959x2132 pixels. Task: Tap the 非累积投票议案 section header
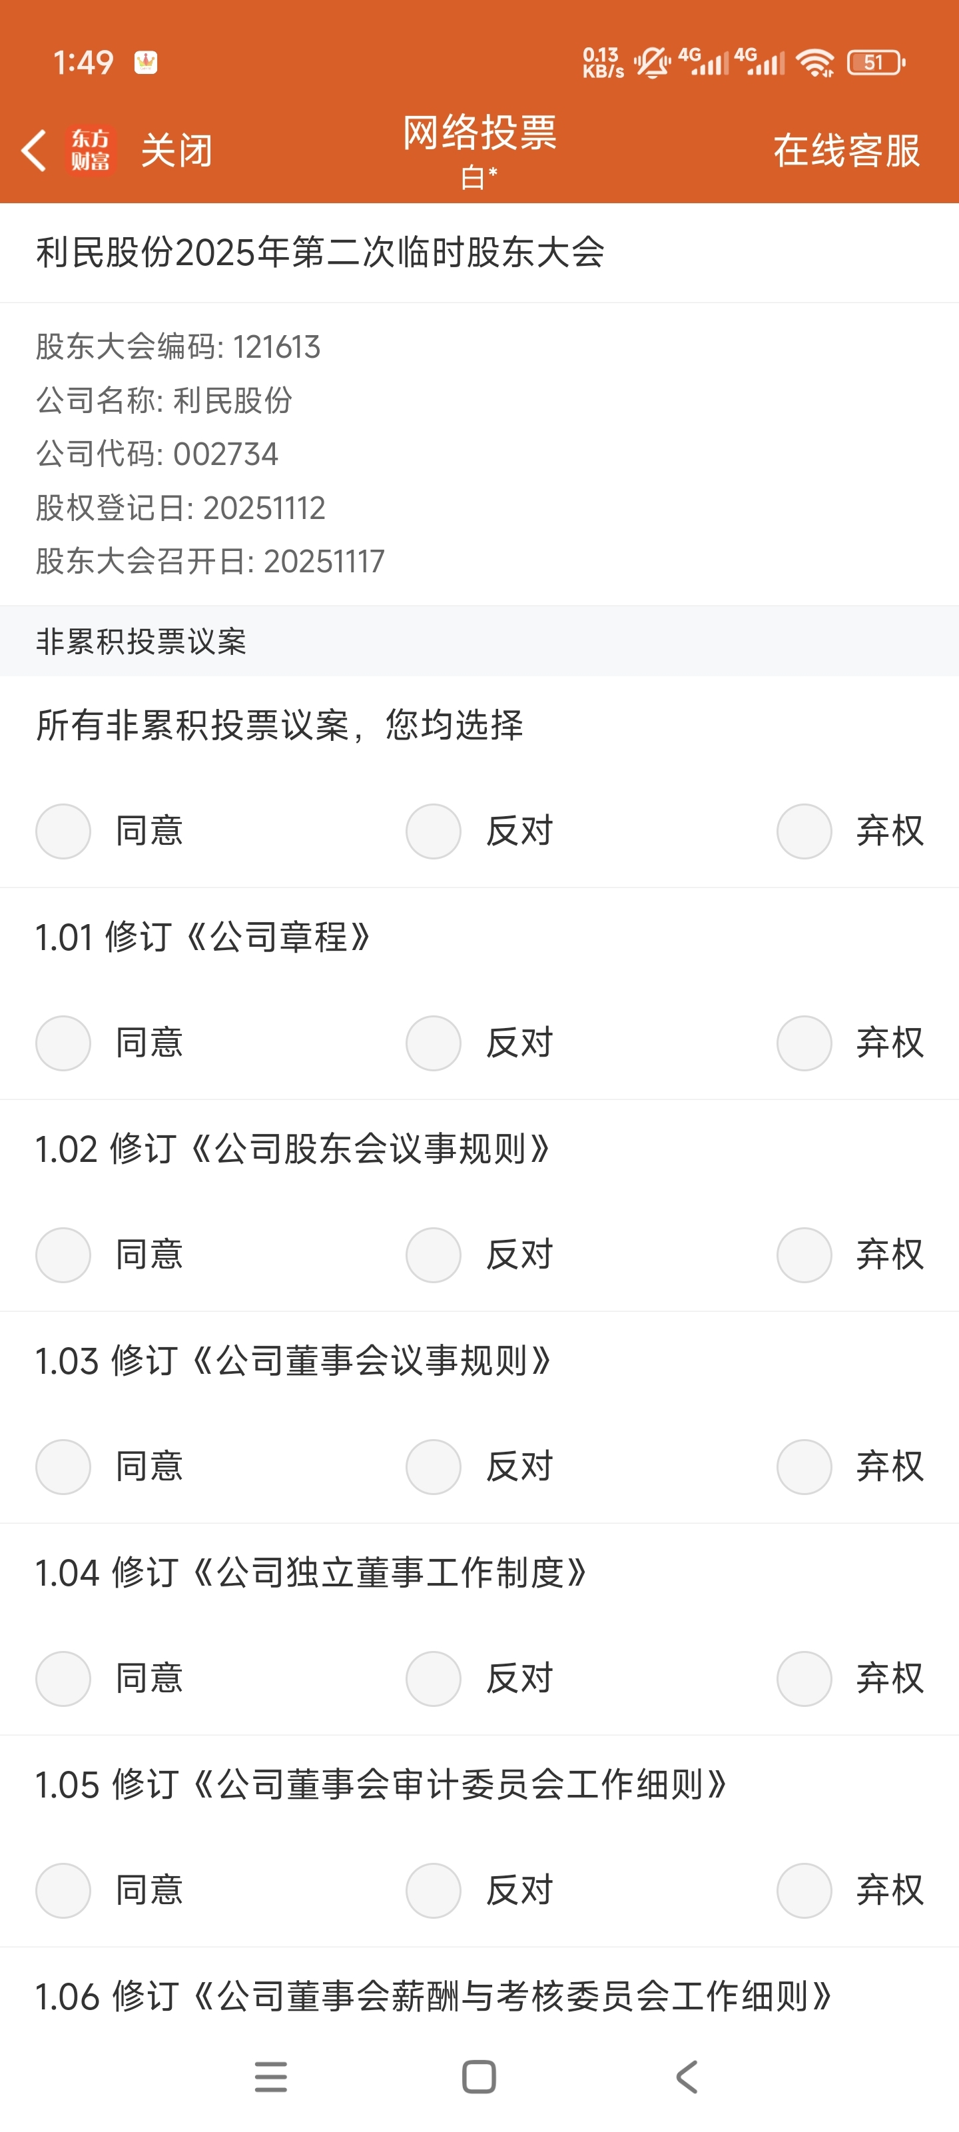[x=141, y=642]
